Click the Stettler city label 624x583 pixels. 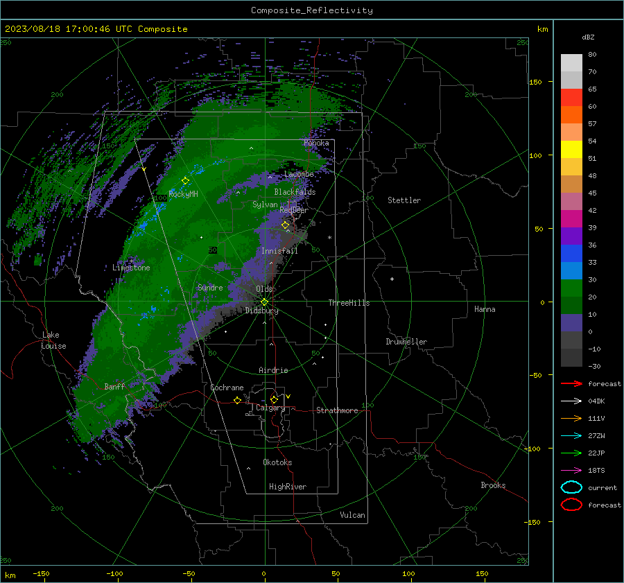[x=404, y=200]
